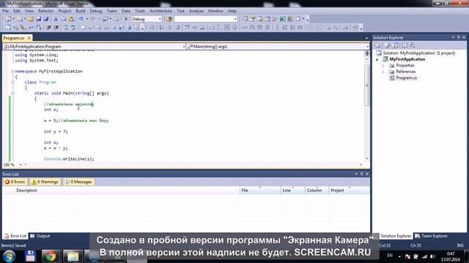This screenshot has height=263, width=469.
Task: Open the Refactor menu
Action: 45,11
